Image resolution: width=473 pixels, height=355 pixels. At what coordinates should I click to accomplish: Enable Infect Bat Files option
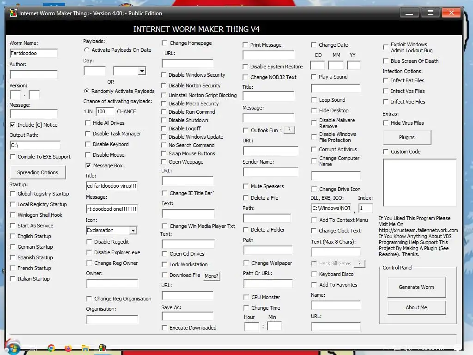tap(386, 80)
